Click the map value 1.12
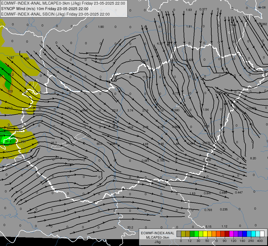The height and width of the screenshot is (246, 268). point(224,226)
